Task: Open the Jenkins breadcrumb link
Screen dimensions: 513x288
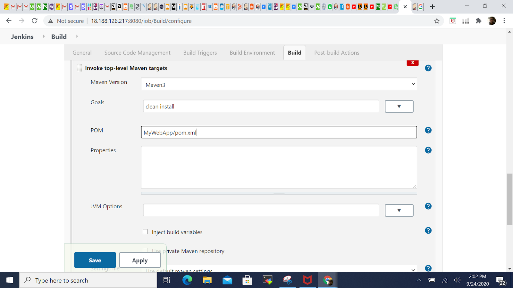Action: pos(22,36)
